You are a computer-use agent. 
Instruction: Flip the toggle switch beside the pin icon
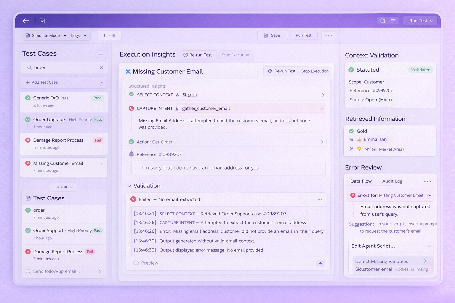[x=113, y=35]
